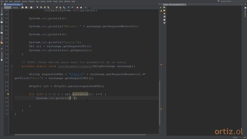Click the highlighted querySize method text
247x139 pixels.
[x=80, y=94]
